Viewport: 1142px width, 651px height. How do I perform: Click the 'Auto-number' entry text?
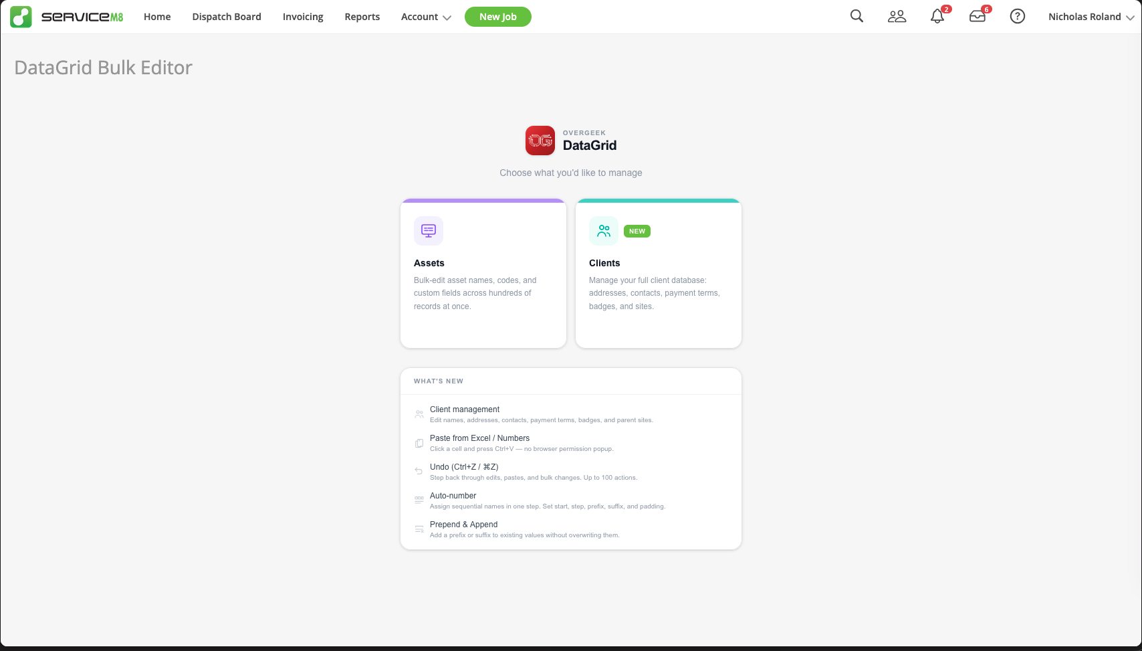[453, 496]
